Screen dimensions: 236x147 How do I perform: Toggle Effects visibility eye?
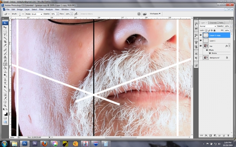tap(207, 50)
